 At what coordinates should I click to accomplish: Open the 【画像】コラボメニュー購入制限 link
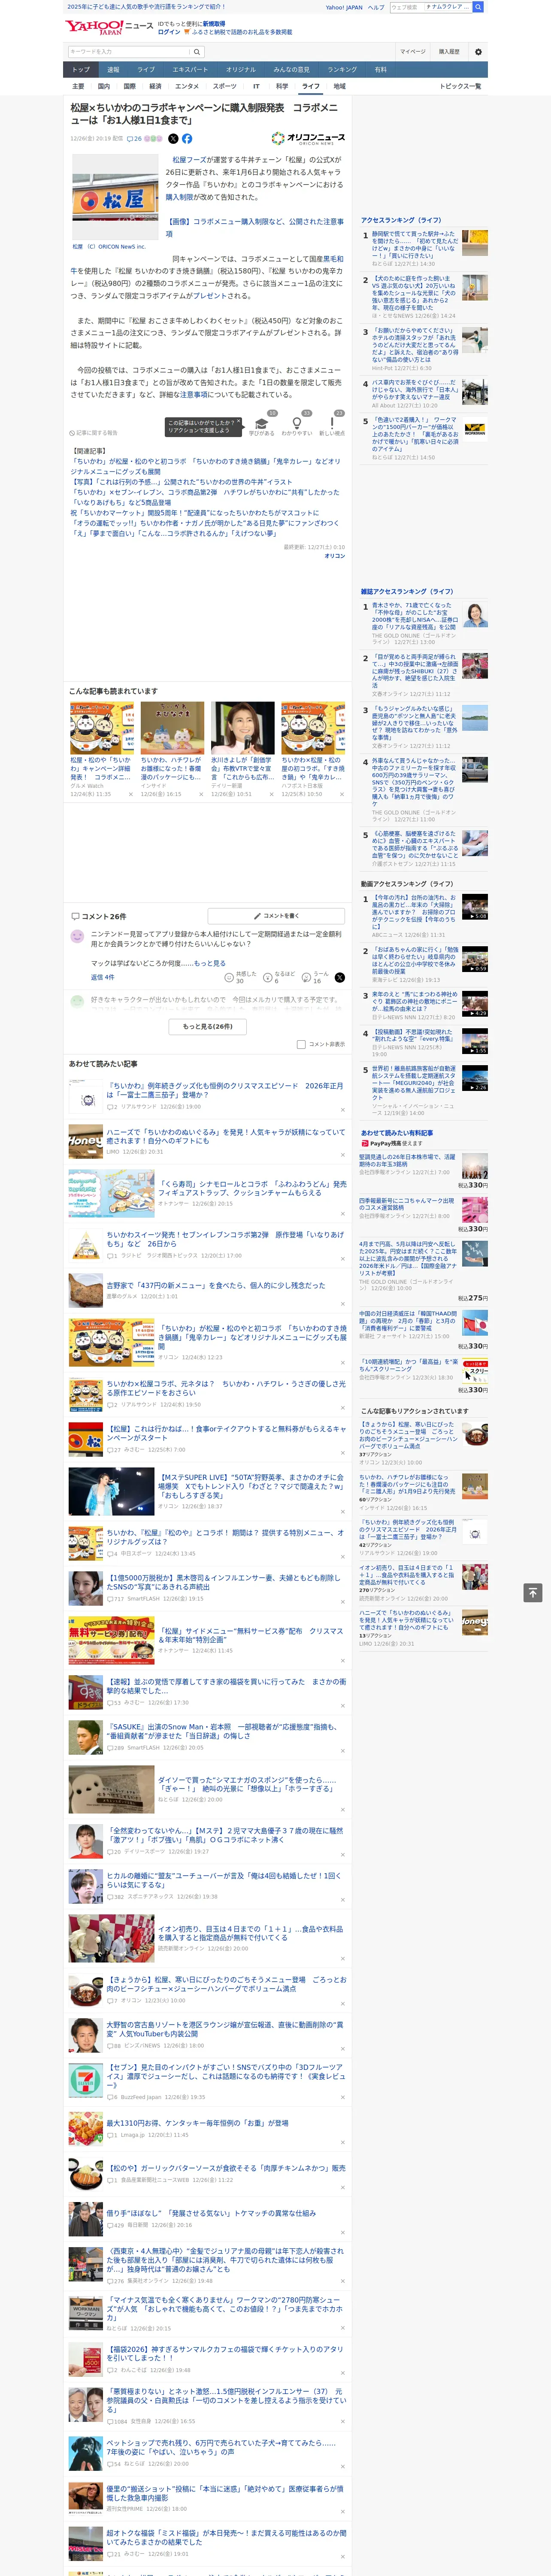click(x=254, y=227)
